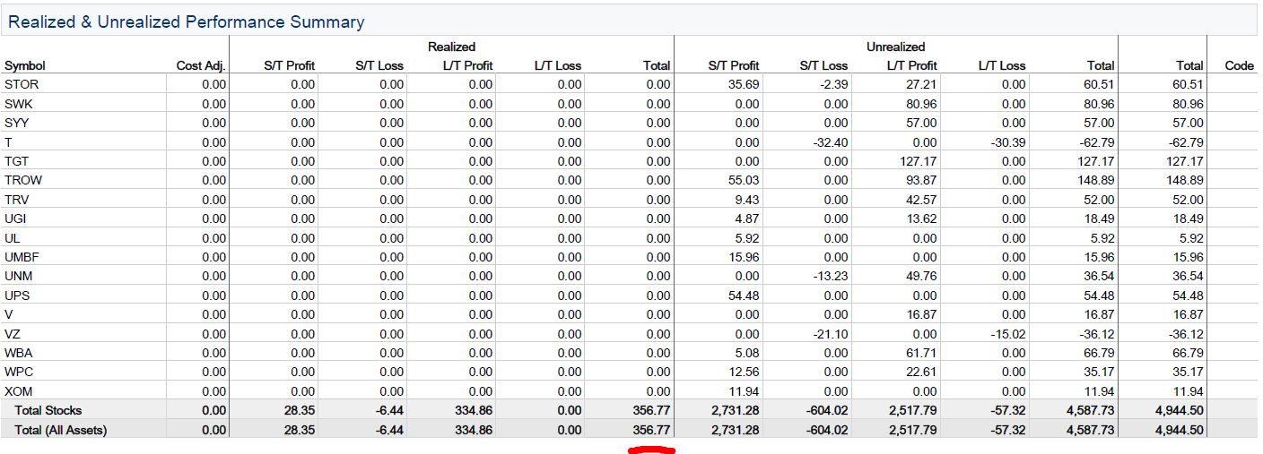Click UGI L/T profit value 13.62

pyautogui.click(x=921, y=218)
